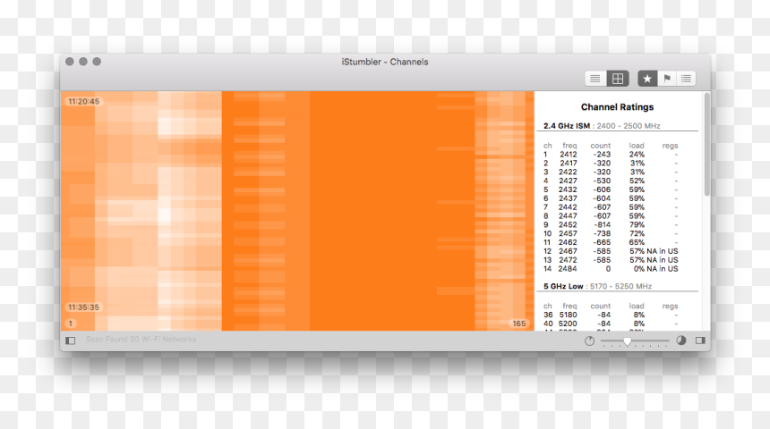Select channel 7 row with freq 2442
770x429 pixels.
tap(611, 207)
